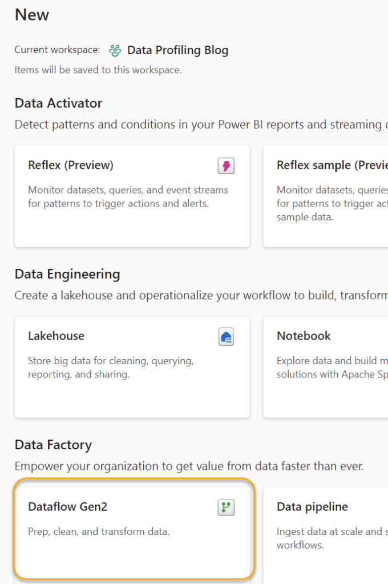Click the Lakehouse house icon
388x584 pixels.
click(226, 337)
